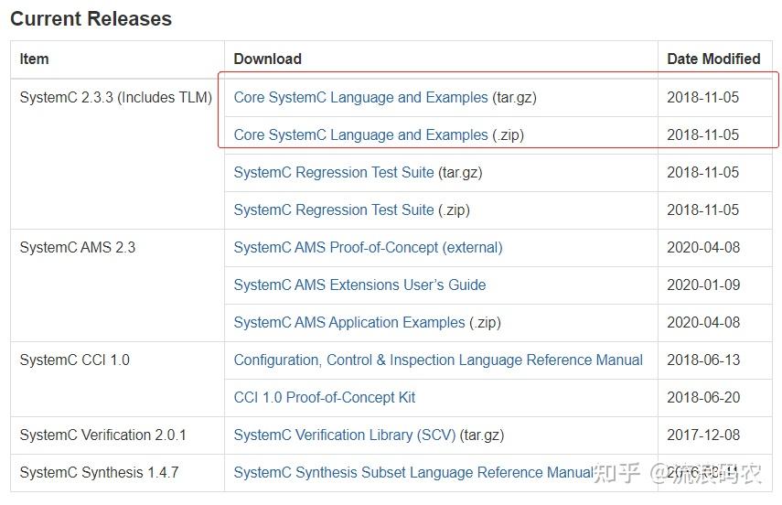This screenshot has width=782, height=505.
Task: Select the date 2018-06-13
Action: [703, 360]
